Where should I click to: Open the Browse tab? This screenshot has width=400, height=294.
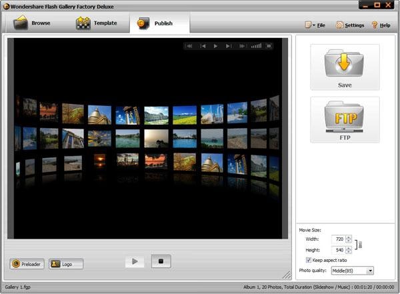[x=33, y=23]
